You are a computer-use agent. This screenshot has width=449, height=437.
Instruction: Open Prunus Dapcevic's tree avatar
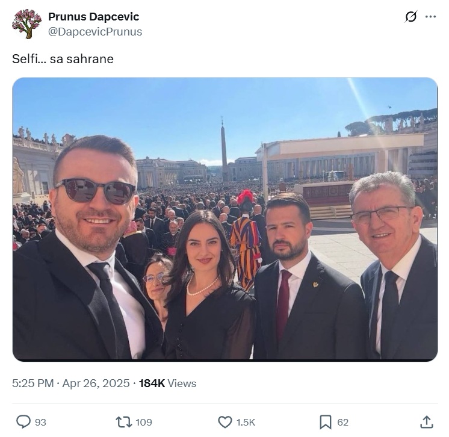pos(27,23)
